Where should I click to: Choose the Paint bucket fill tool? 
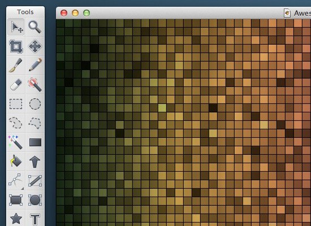[x=16, y=161]
